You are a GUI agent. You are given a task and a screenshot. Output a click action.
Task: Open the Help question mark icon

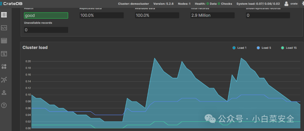(4, 105)
